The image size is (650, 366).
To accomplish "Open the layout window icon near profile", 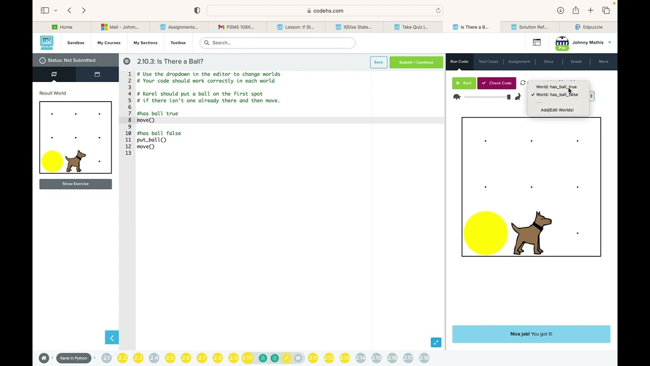I will (x=537, y=43).
